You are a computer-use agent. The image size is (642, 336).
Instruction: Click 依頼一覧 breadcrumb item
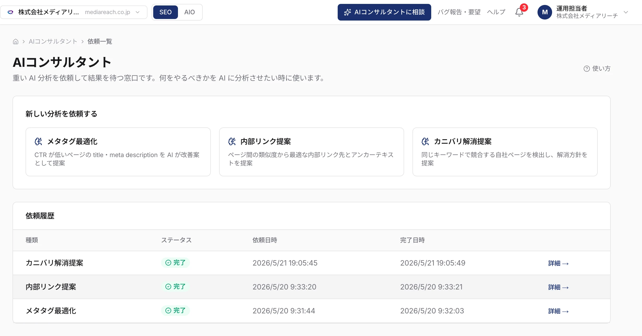click(100, 42)
